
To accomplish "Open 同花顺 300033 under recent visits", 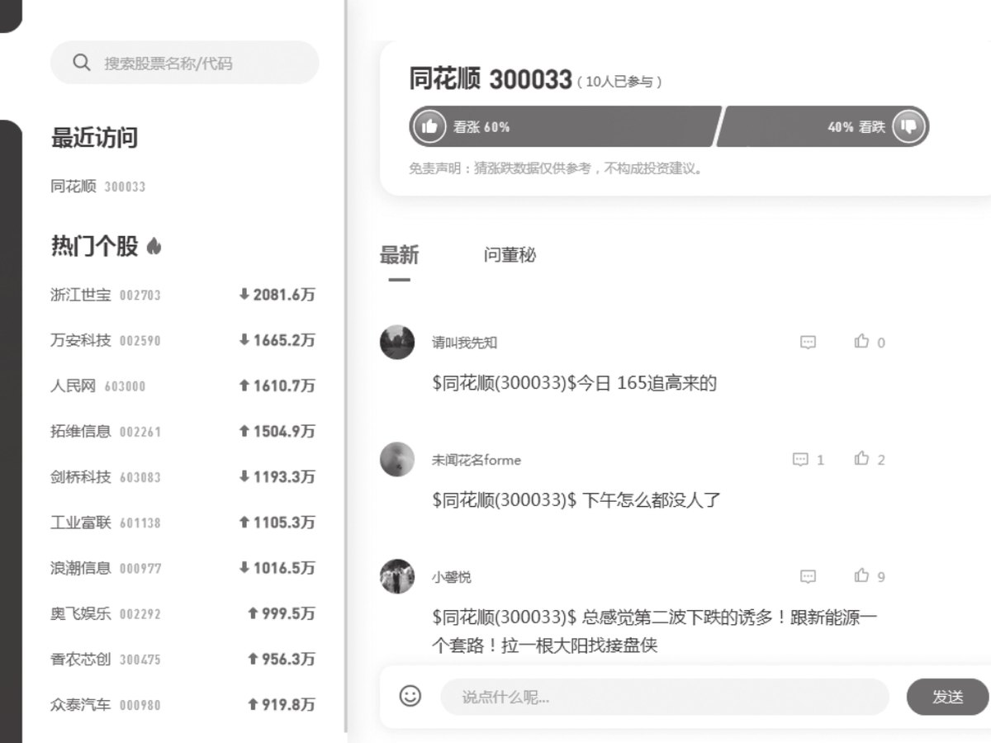I will [97, 187].
